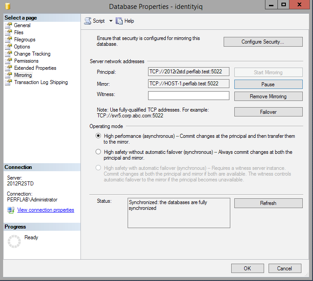
Task: Click the Operating mode heading
Action: pyautogui.click(x=106, y=126)
